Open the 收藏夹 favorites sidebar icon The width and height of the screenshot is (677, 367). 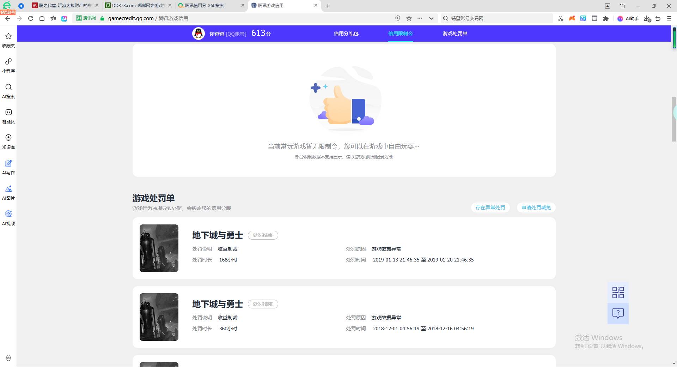tap(8, 40)
